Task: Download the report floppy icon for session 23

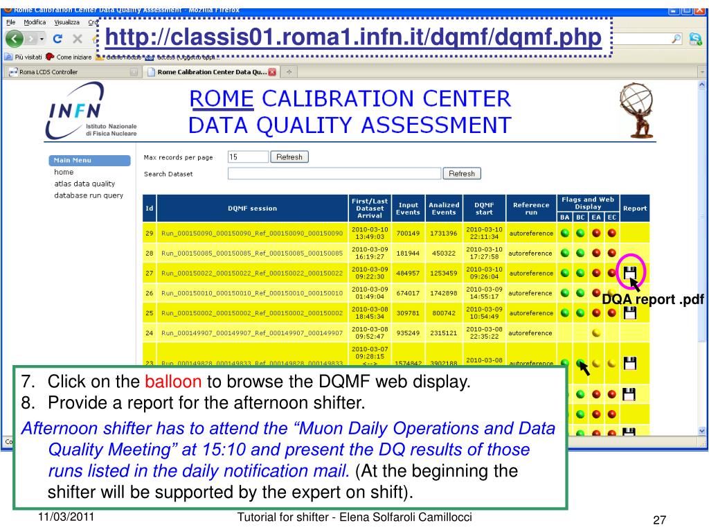Action: point(630,363)
